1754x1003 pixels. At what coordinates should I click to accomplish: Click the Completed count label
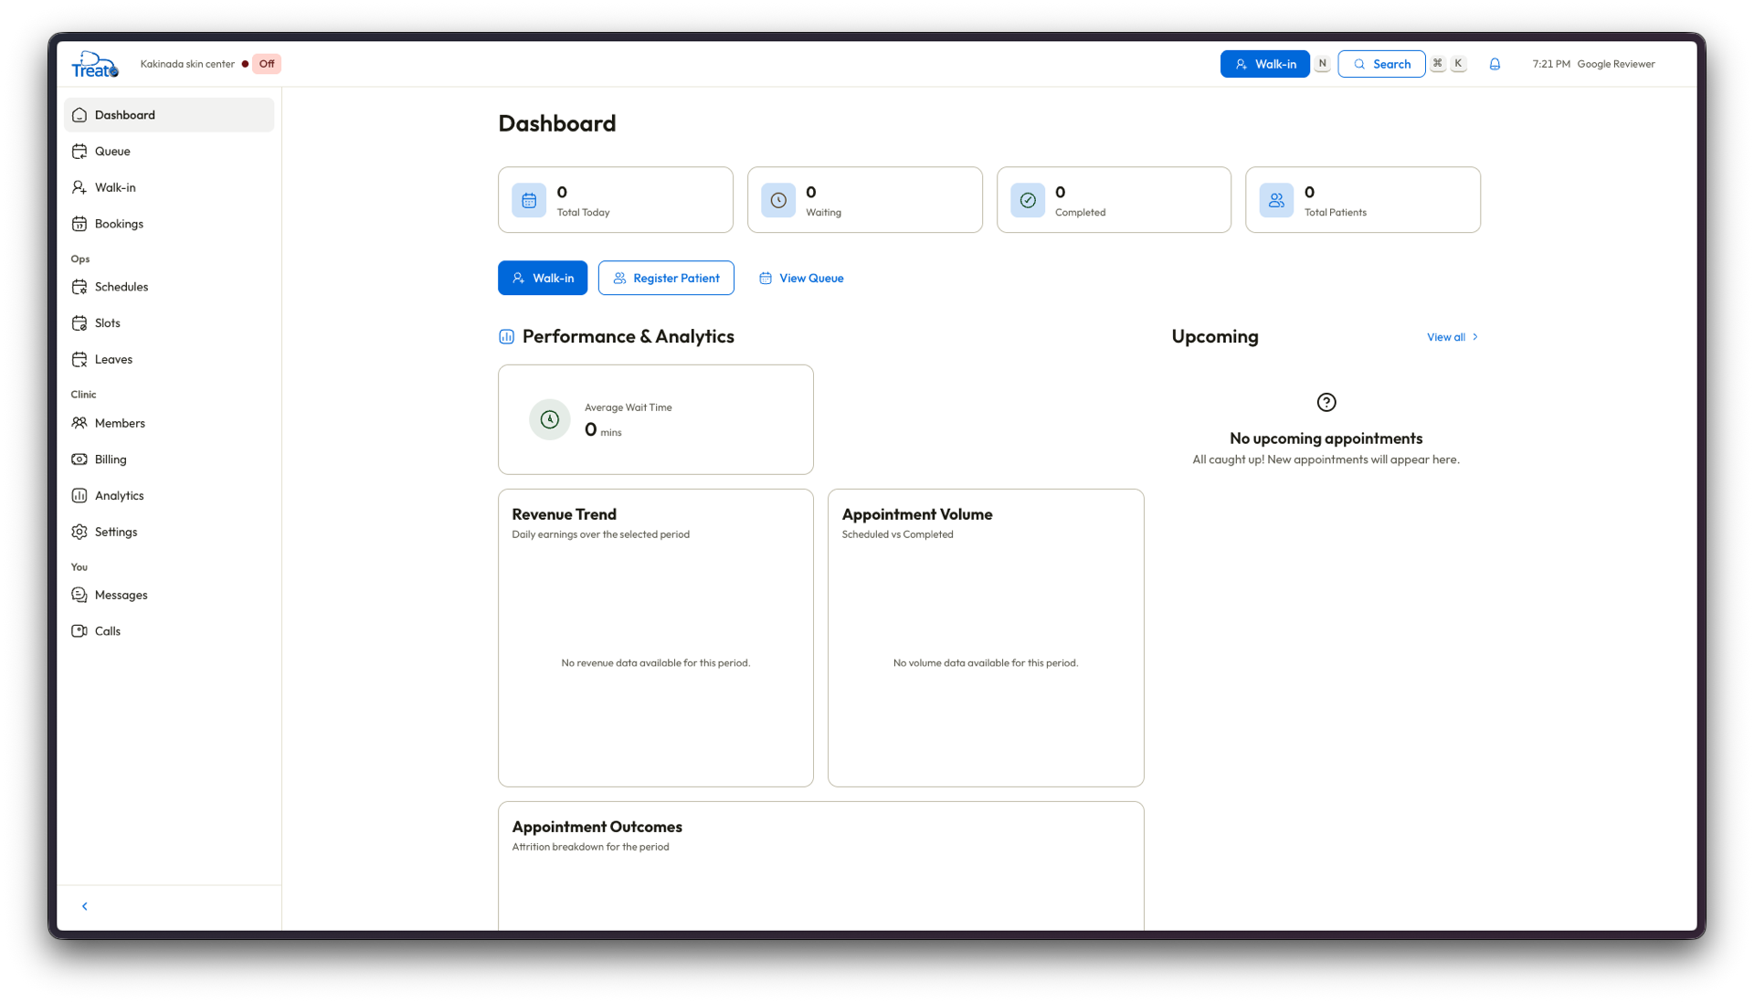[1081, 212]
